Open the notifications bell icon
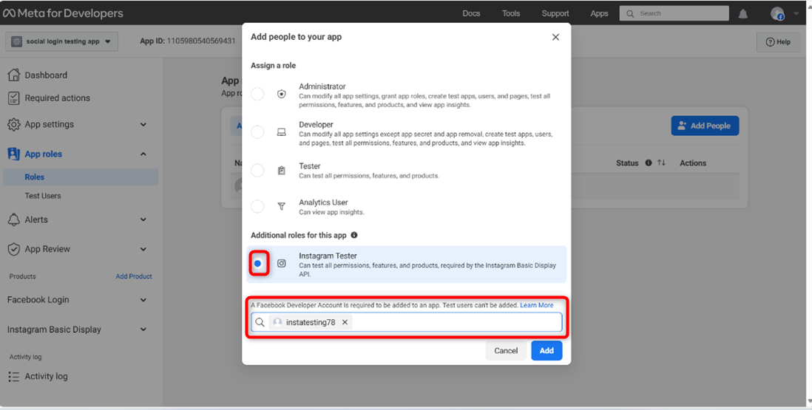 tap(742, 14)
